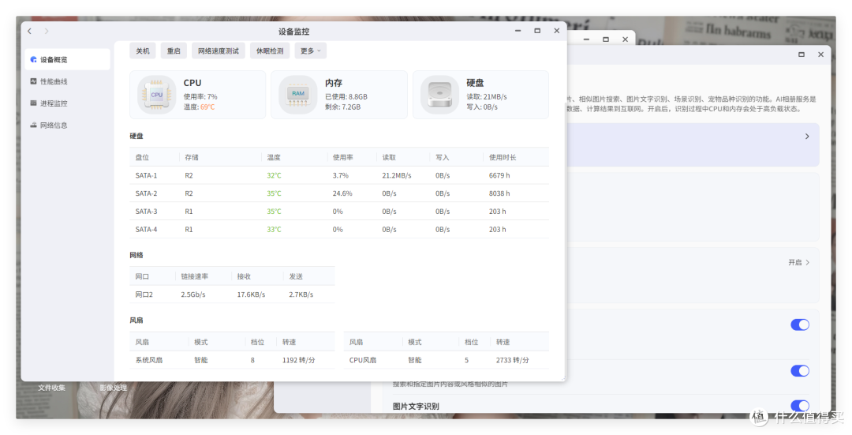
Task: Expand the 更多 dropdown
Action: point(311,51)
